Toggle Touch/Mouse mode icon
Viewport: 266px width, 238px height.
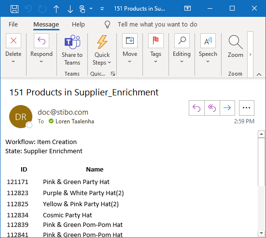[x=82, y=9]
